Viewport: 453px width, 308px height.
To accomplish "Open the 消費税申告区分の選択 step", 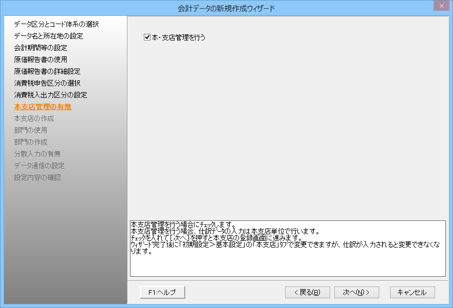I will (x=47, y=83).
